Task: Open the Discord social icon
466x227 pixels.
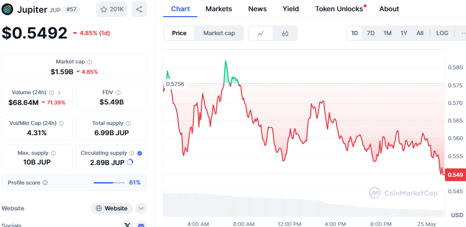Action: pos(141,225)
